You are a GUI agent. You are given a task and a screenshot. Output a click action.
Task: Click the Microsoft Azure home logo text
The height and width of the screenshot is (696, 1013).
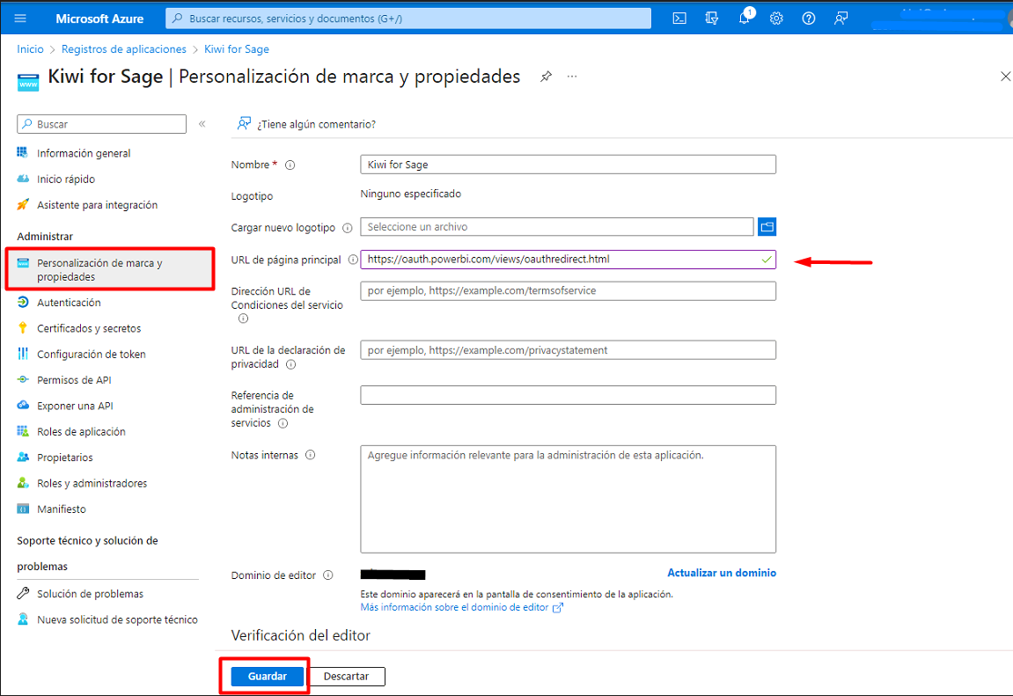(99, 18)
